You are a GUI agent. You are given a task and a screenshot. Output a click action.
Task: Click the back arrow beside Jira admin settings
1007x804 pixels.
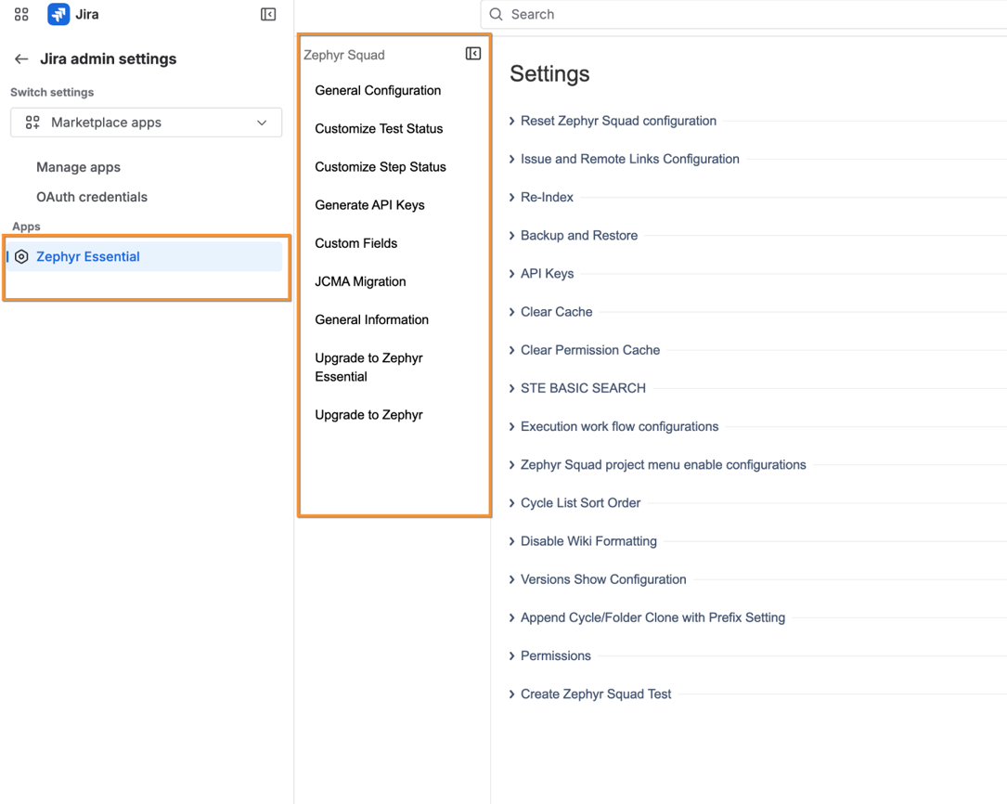point(21,59)
